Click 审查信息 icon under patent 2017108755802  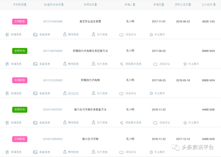coord(35,64)
